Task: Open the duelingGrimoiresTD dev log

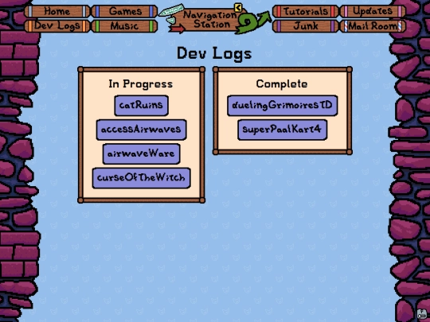Action: pos(282,106)
